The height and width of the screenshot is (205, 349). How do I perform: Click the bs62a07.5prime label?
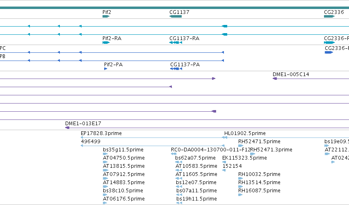(x=195, y=158)
